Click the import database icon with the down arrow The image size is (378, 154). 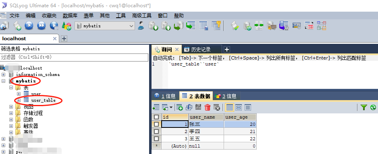(153, 26)
